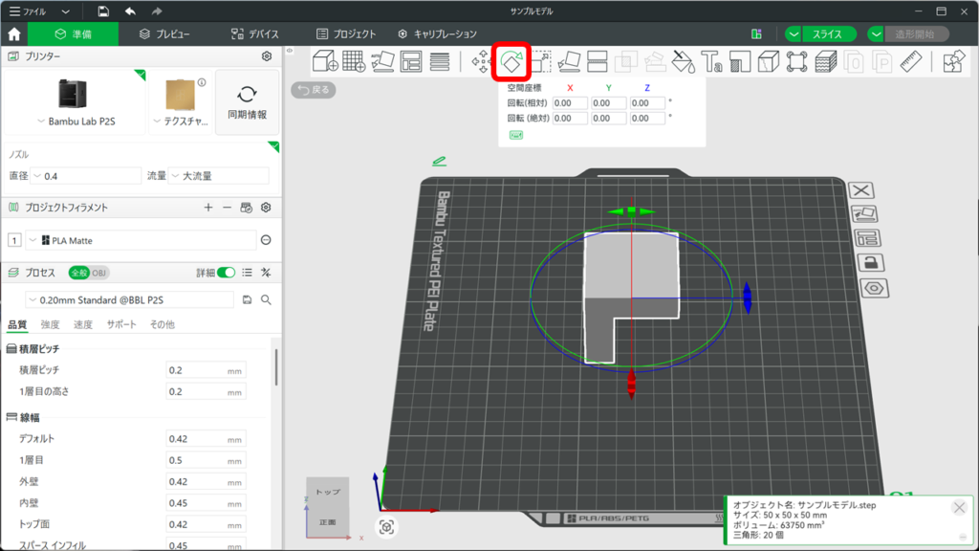The width and height of the screenshot is (979, 551).
Task: Expand the nozzle diameter 0.4 dropdown
Action: click(86, 176)
